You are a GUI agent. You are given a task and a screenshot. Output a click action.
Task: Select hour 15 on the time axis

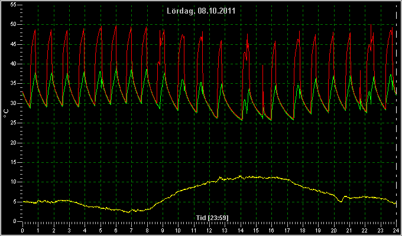tap(256, 231)
